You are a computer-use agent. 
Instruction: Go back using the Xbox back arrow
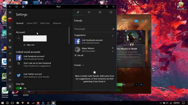[x=10, y=7]
